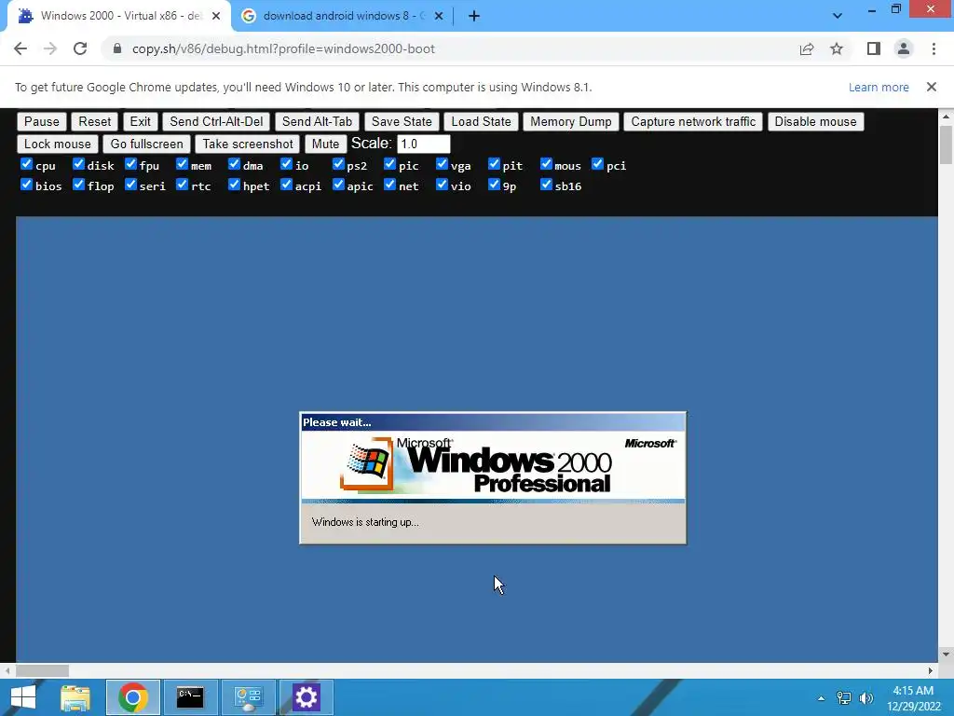Uncheck the fpu checkbox

click(130, 164)
